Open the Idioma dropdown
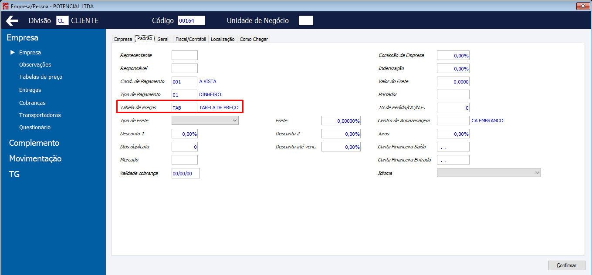 pos(489,173)
